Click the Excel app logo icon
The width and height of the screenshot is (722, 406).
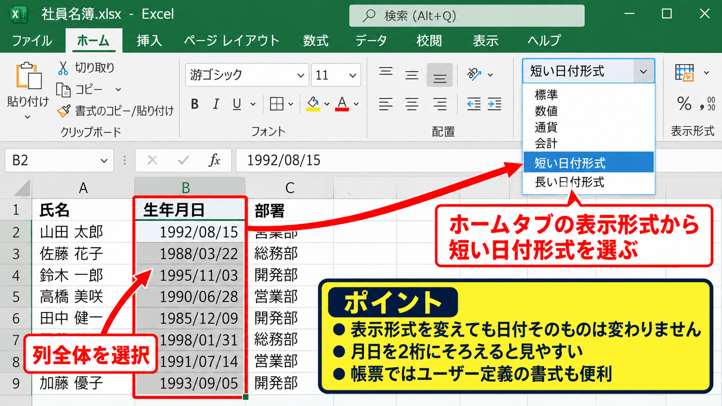pos(18,14)
